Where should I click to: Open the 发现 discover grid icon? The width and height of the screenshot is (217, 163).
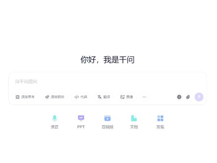pos(160,118)
